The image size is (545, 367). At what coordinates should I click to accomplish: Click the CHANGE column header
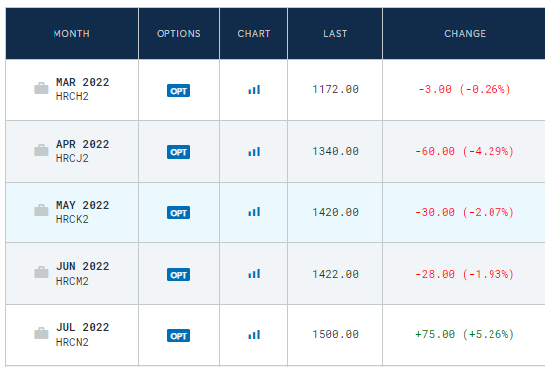pyautogui.click(x=465, y=34)
